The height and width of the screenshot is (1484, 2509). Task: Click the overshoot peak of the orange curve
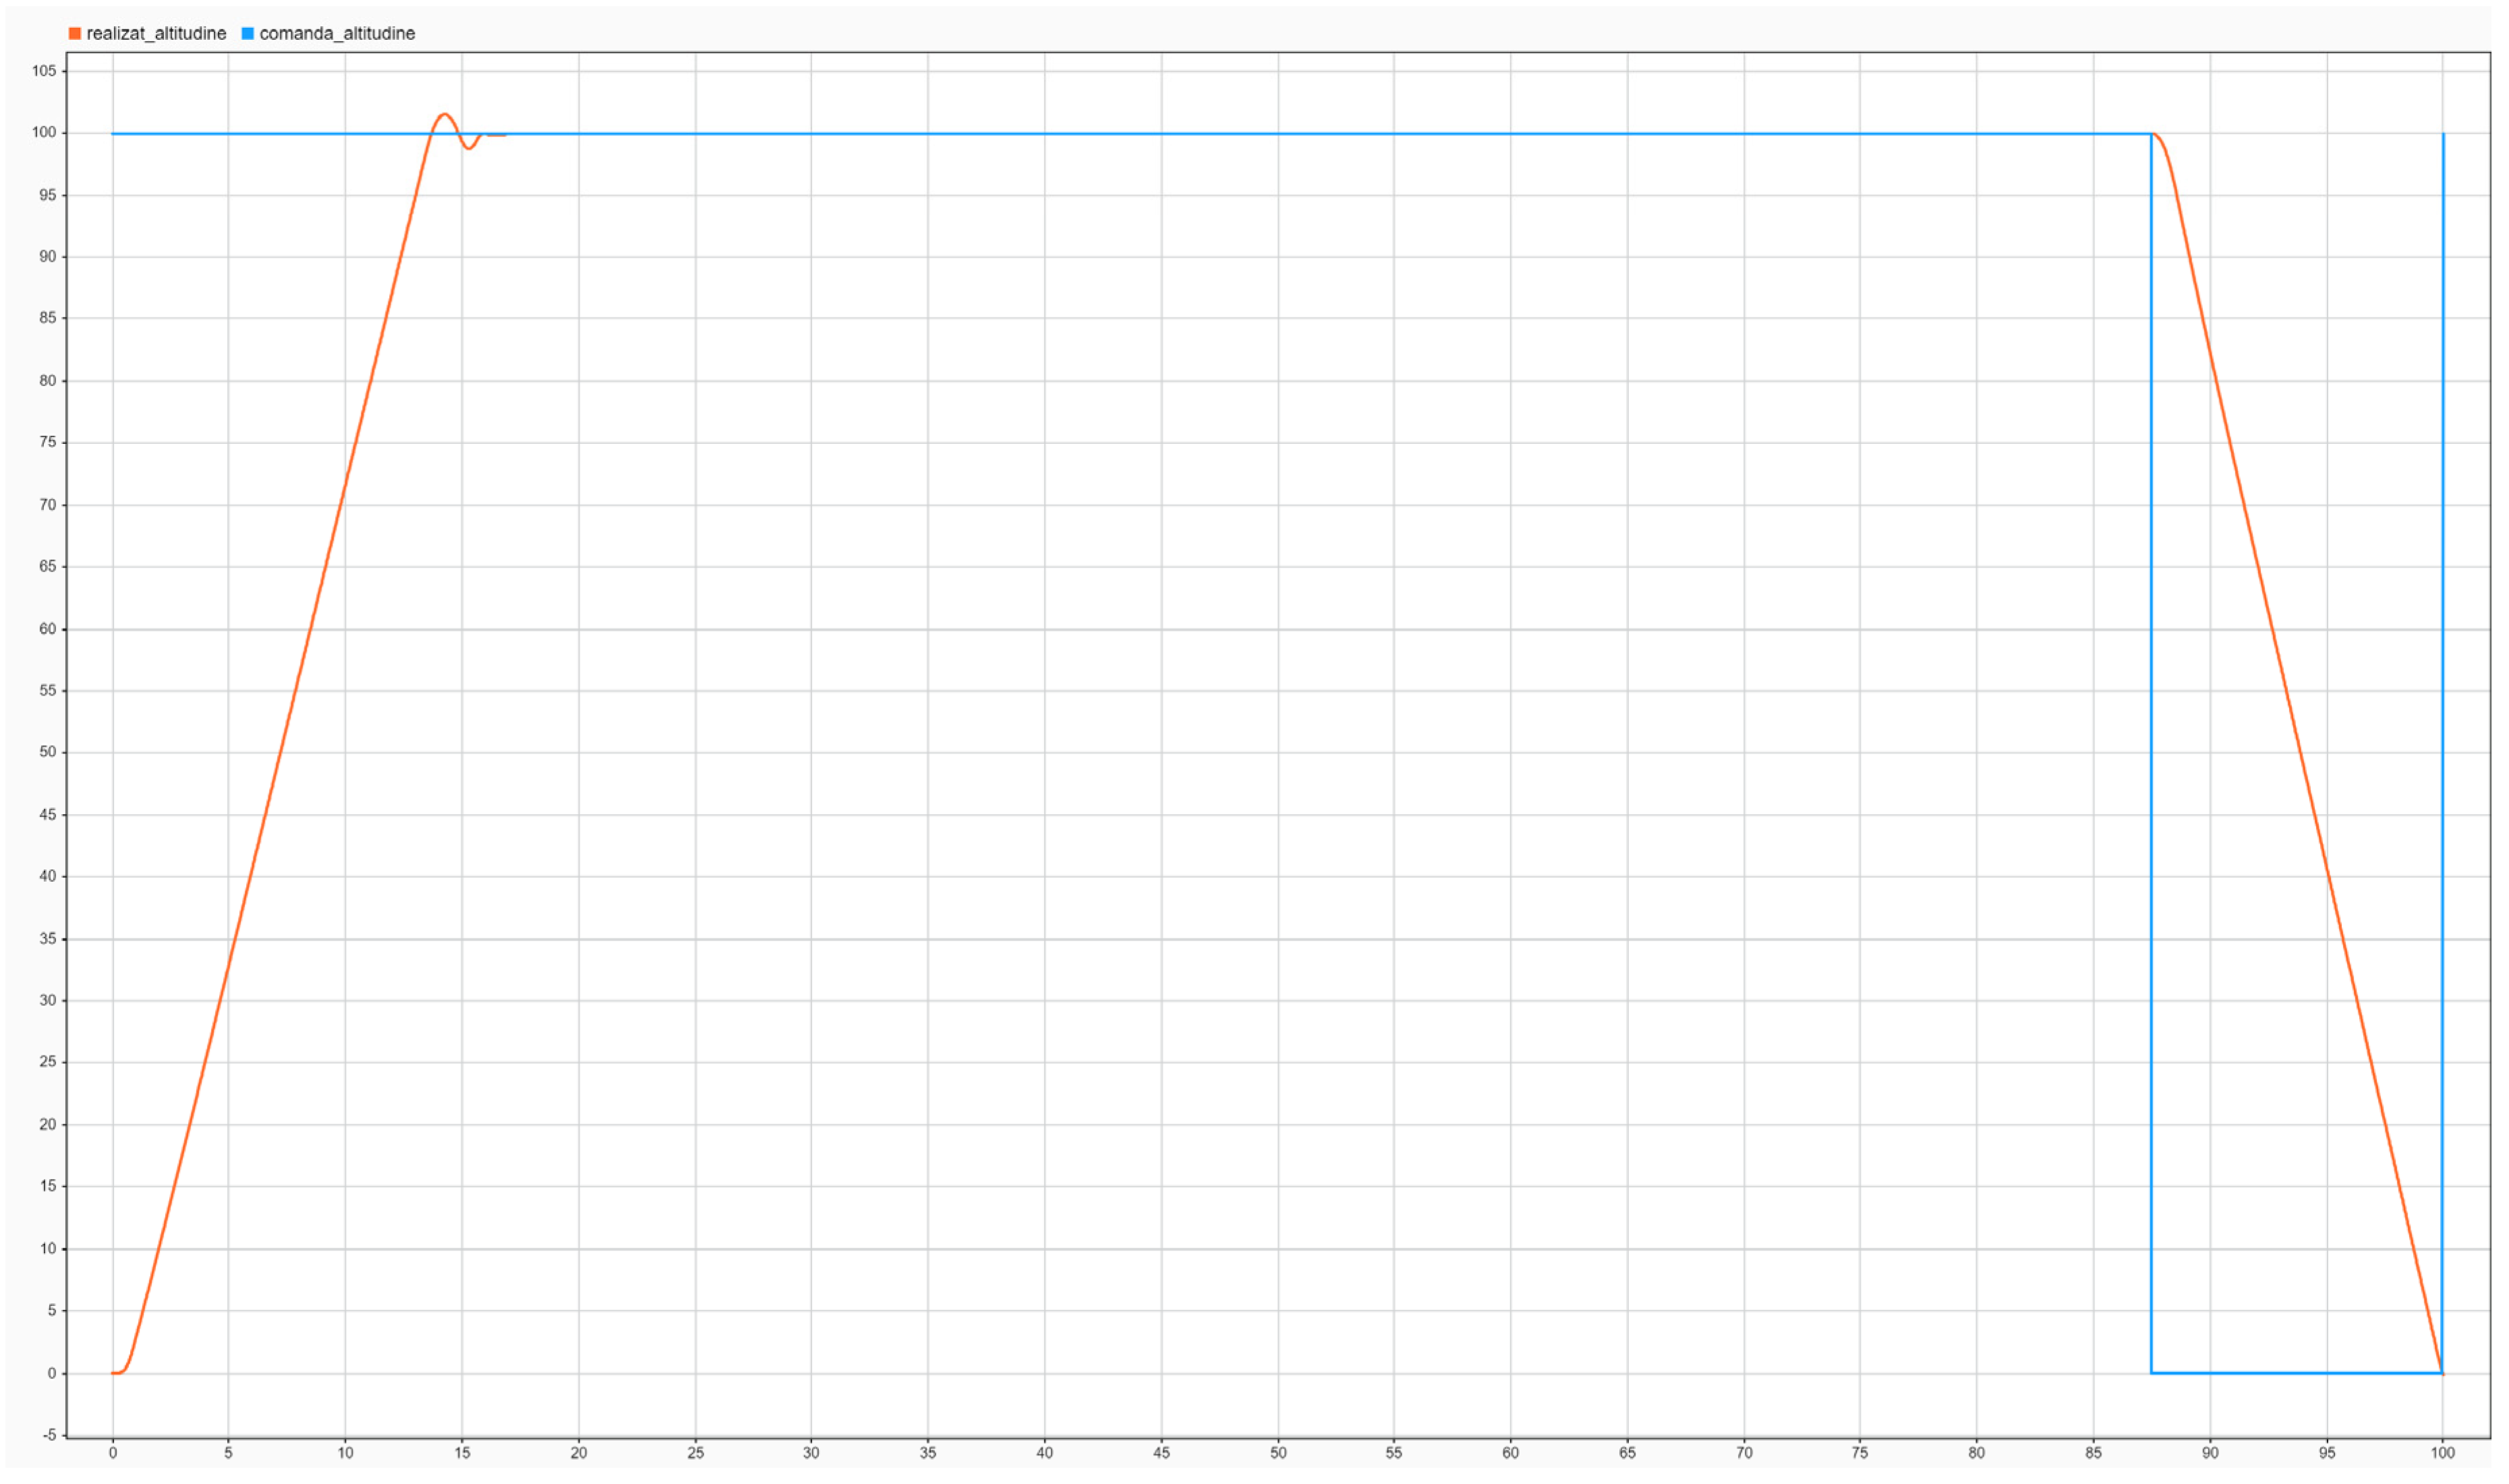click(445, 115)
